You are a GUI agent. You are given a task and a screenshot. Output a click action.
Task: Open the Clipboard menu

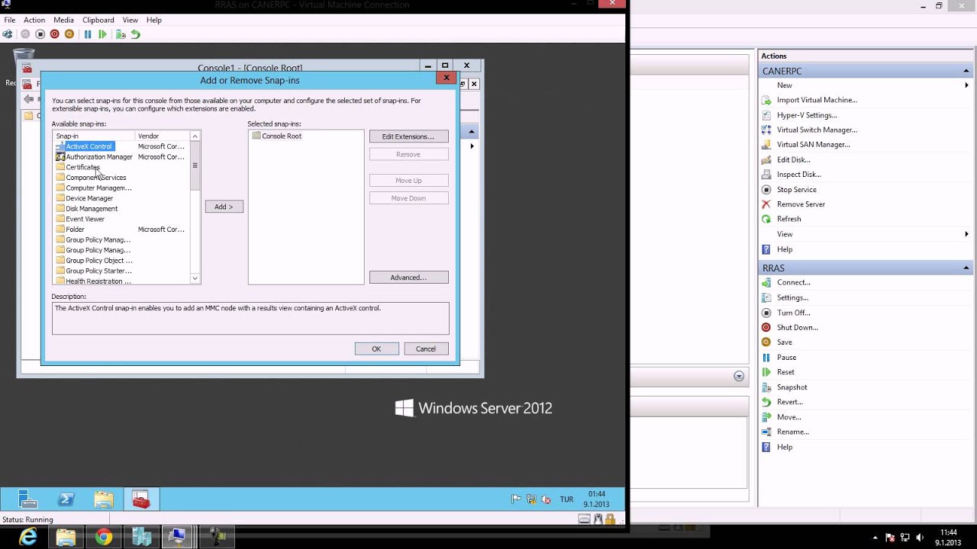[x=98, y=20]
